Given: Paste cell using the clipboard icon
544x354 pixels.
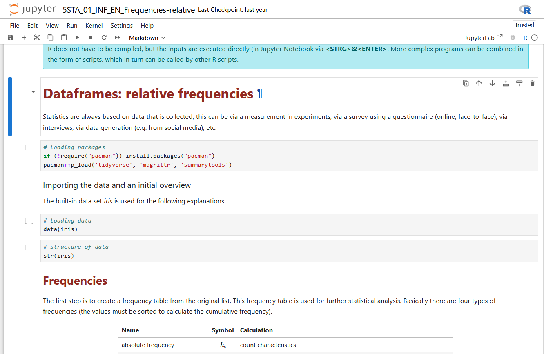Looking at the screenshot, I should click(64, 38).
